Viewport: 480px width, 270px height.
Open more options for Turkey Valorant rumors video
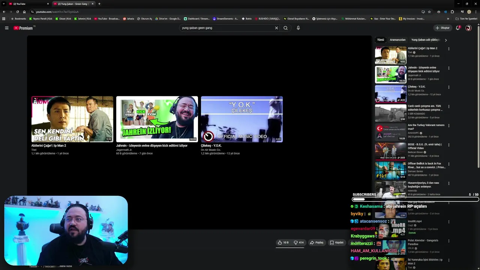click(448, 126)
